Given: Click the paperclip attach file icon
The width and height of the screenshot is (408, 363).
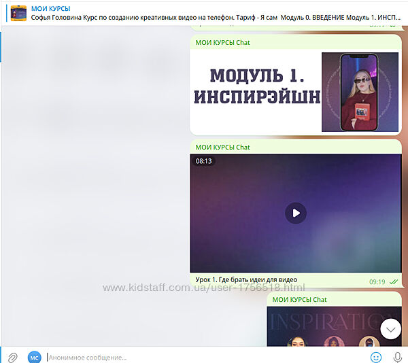Looking at the screenshot, I should coord(12,357).
